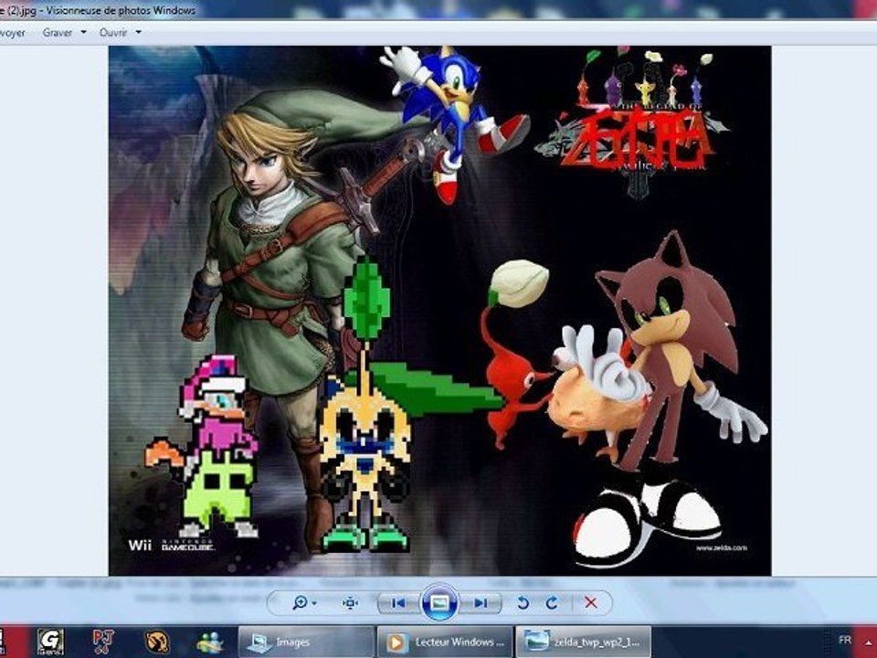Open the G icon in taskbar
The image size is (877, 658).
coord(51,642)
